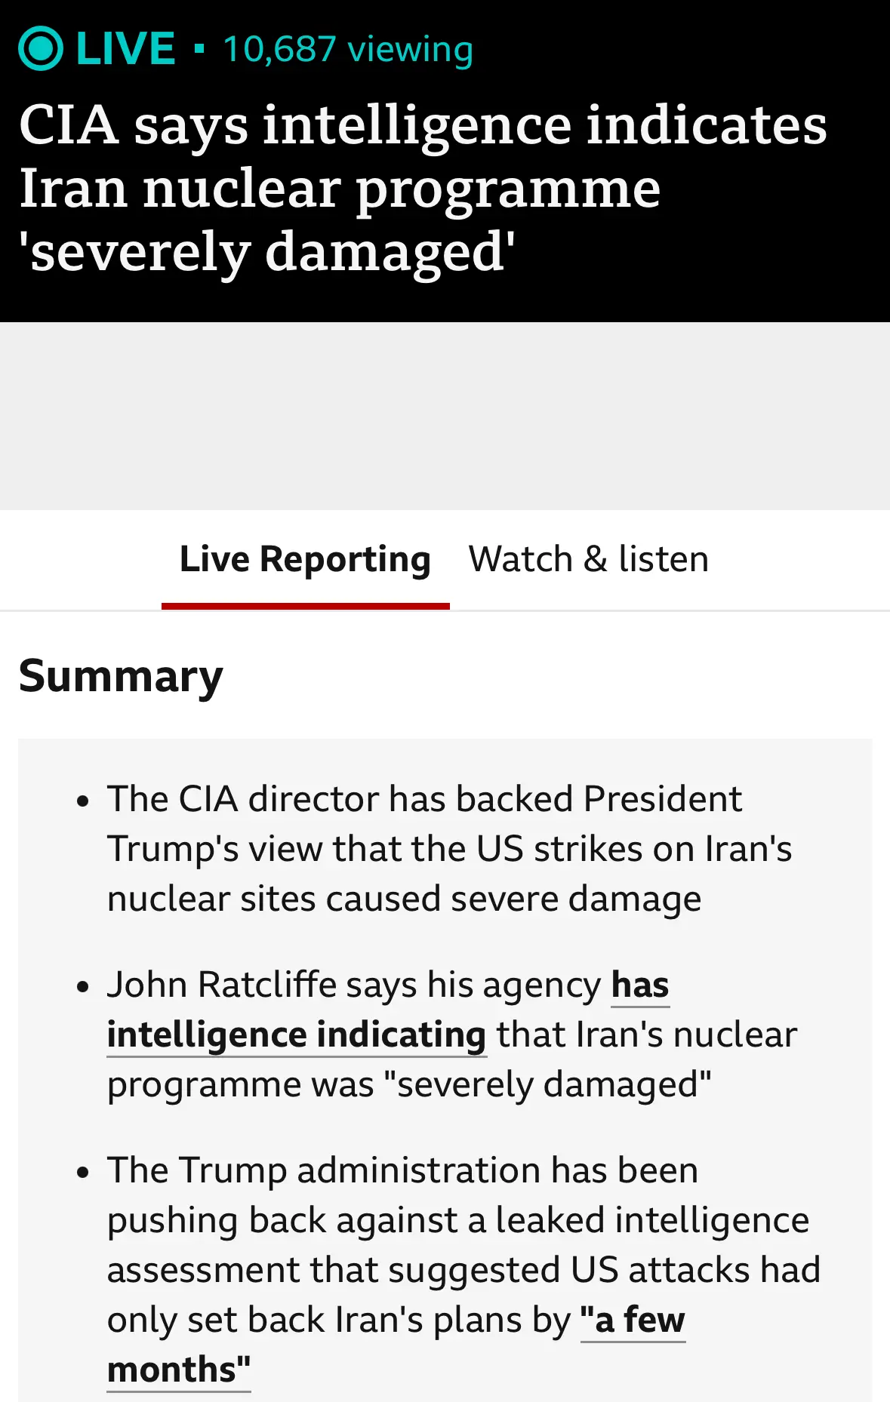Screen dimensions: 890x1402
Task: Click the red underline beneath Live Reporting
Action: pos(305,606)
